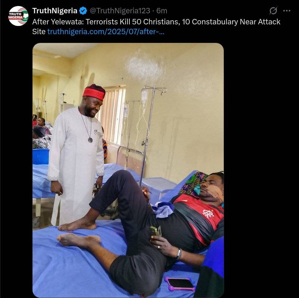The height and width of the screenshot is (298, 299).
Task: Click the TruthNigeria display name
Action: [x=55, y=11]
